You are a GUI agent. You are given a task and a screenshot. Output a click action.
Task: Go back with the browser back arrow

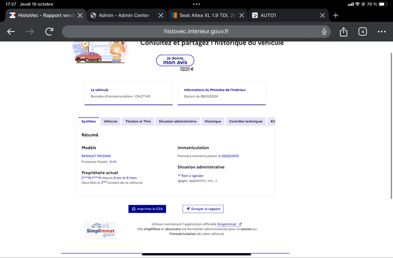coord(11,31)
